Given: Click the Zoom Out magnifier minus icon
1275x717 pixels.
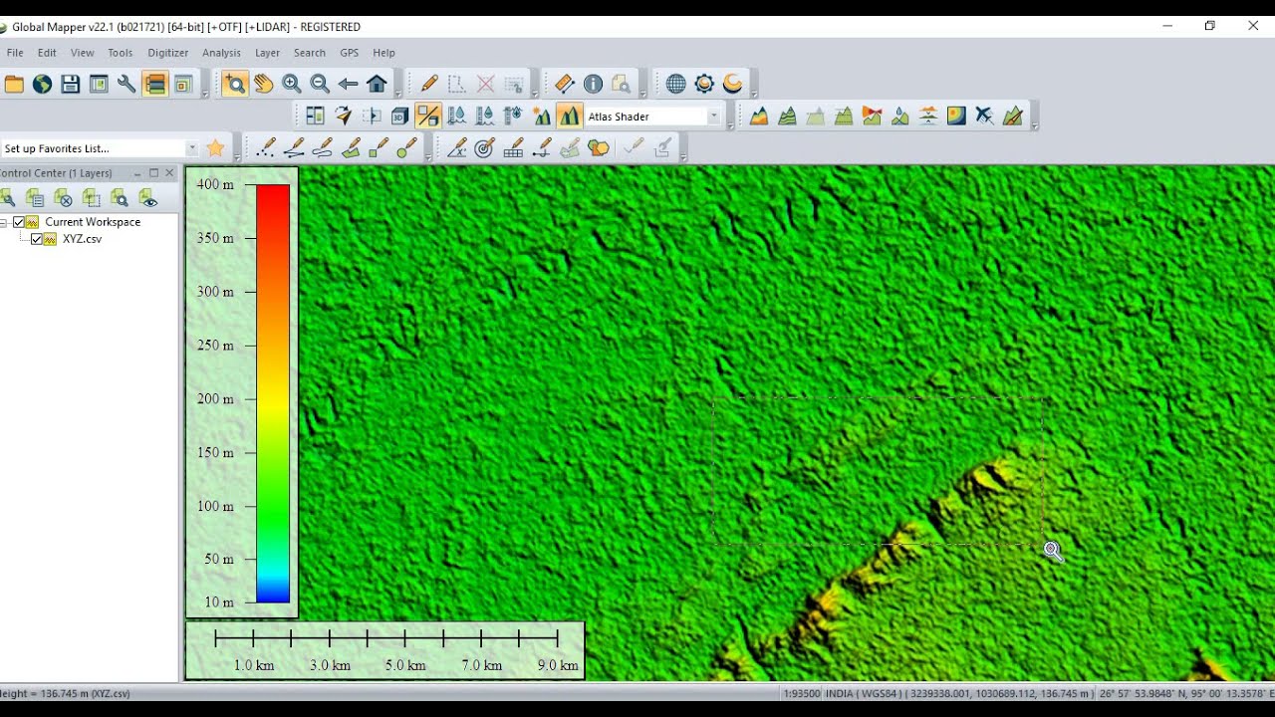Looking at the screenshot, I should [x=319, y=85].
